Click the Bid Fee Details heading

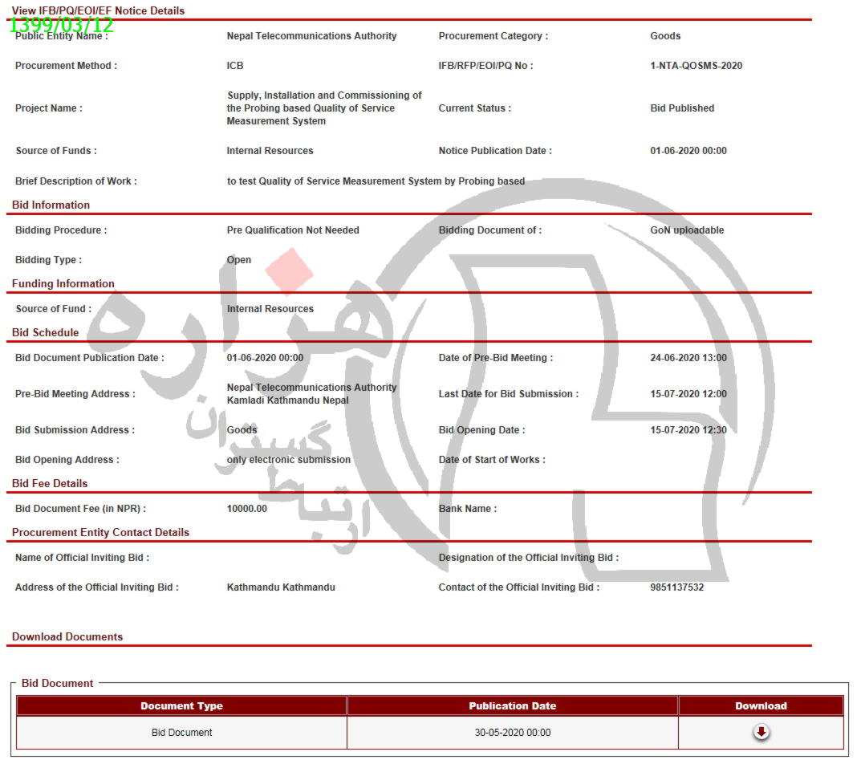(x=50, y=484)
